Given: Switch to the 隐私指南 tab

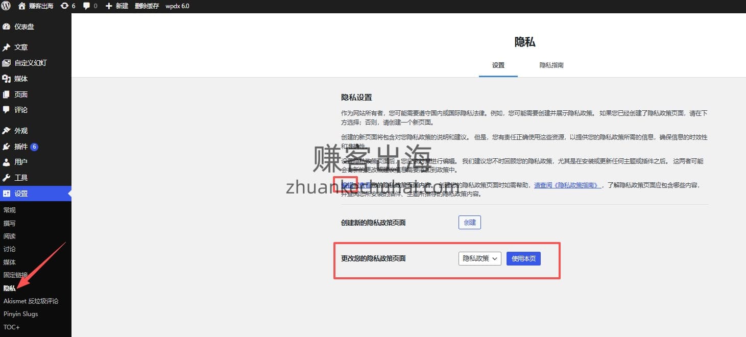Looking at the screenshot, I should 551,65.
